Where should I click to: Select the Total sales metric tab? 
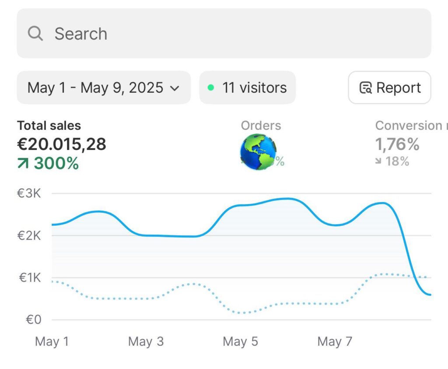pyautogui.click(x=49, y=125)
